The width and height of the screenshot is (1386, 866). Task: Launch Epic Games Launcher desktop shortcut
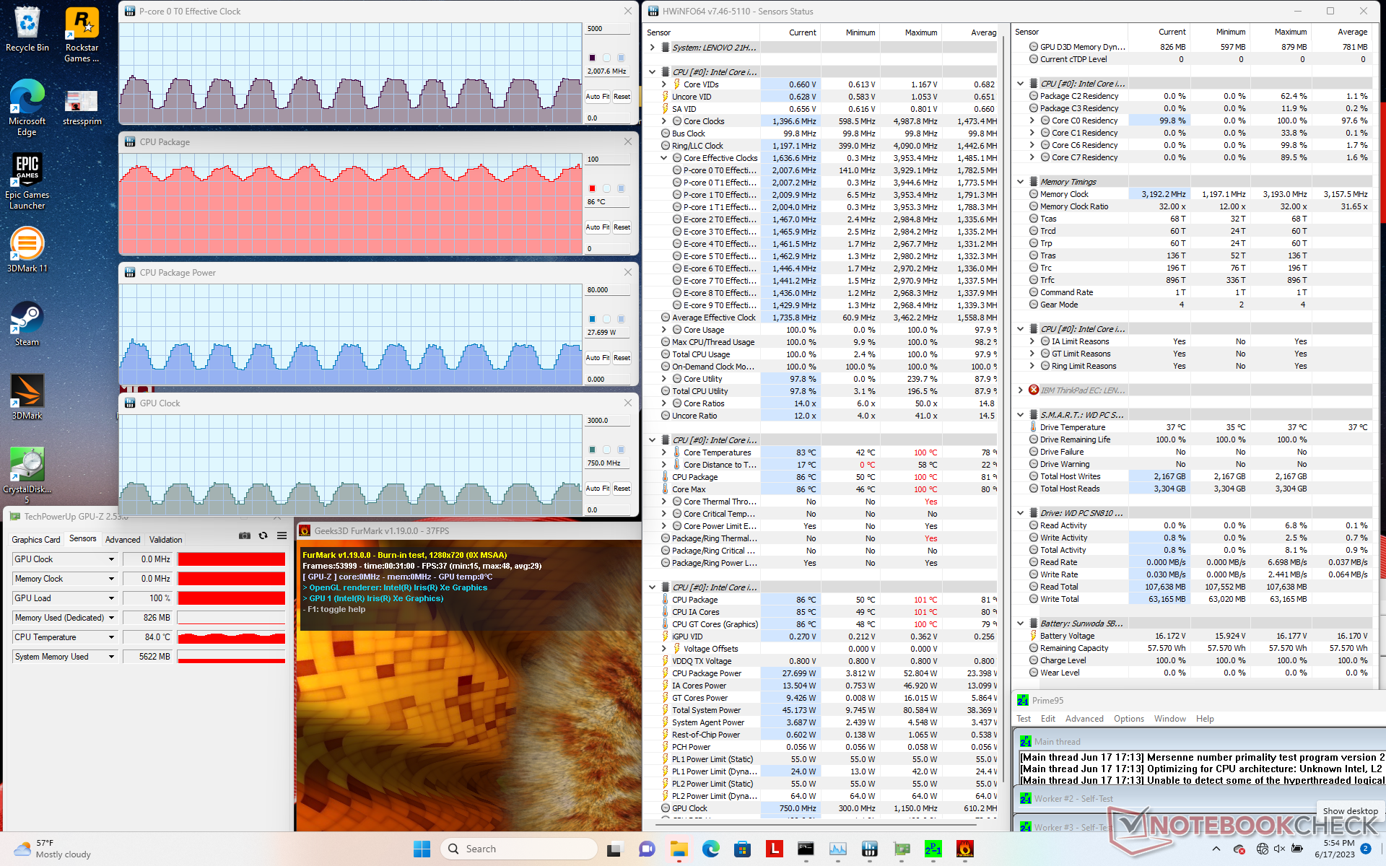27,180
